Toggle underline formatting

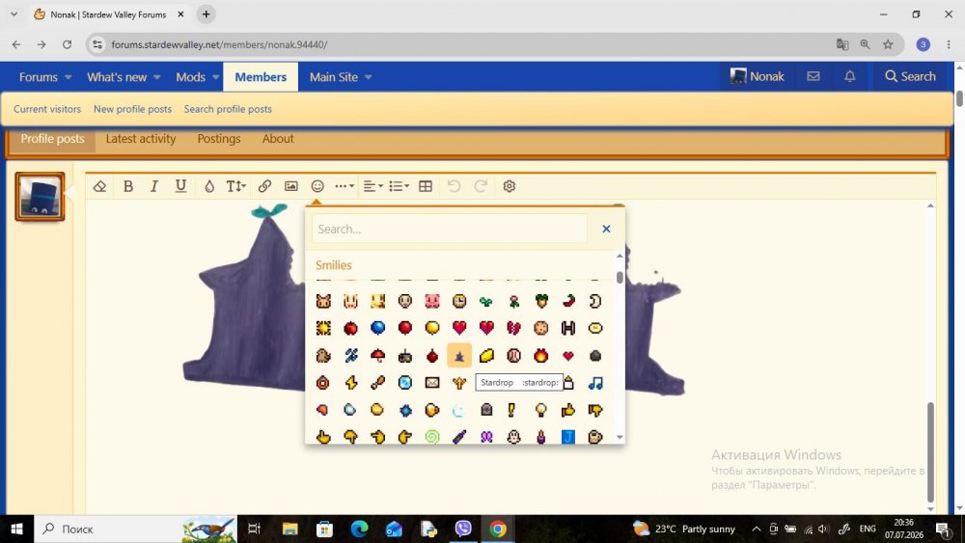[x=180, y=186]
